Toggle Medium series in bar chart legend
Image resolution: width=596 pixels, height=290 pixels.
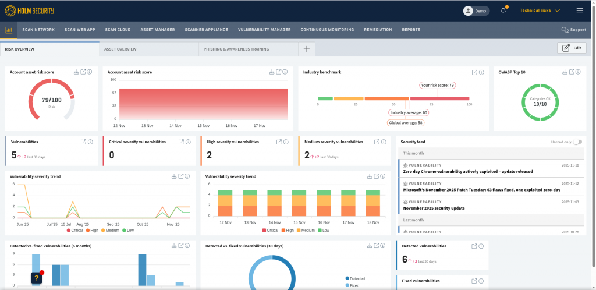pos(306,231)
